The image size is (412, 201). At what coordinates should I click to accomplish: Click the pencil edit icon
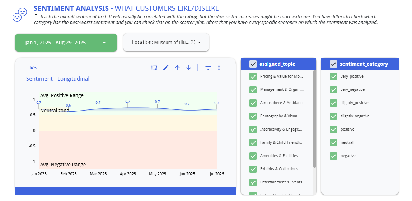pos(166,68)
